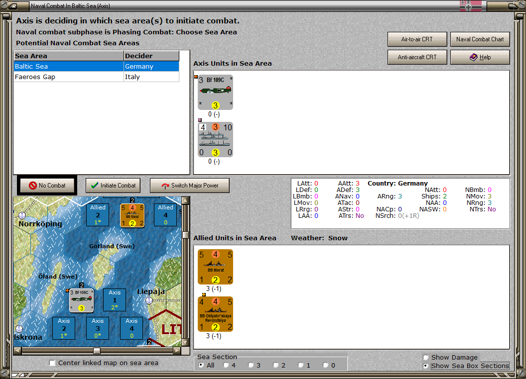Open the Air-to-air CRT chart
Screen dimensions: 526x379
point(417,39)
